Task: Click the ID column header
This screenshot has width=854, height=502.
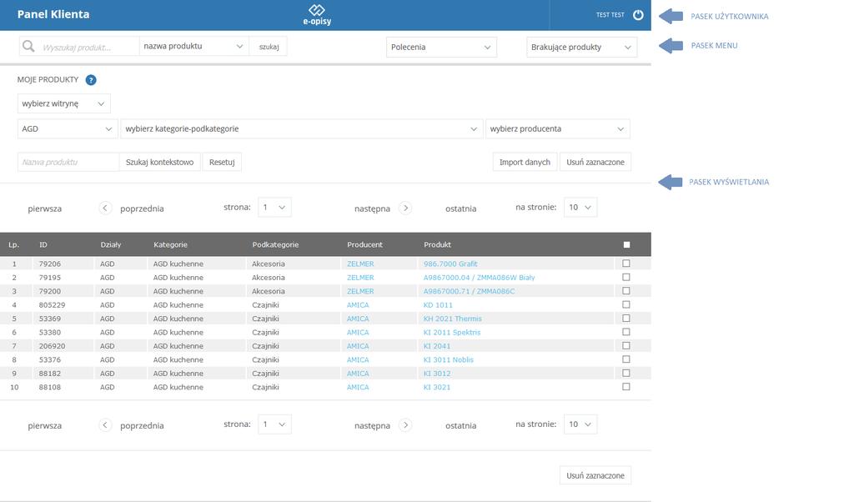Action: (43, 245)
